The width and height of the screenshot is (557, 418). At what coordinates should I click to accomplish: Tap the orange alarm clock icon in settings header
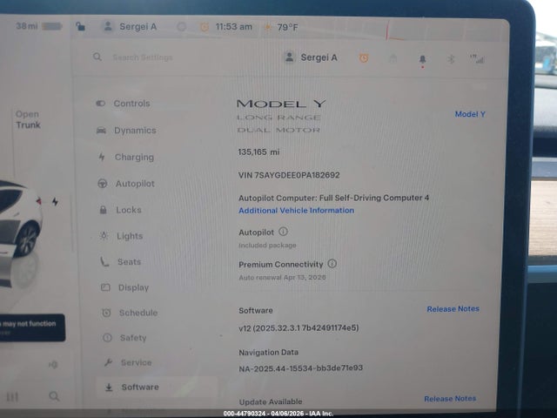364,58
